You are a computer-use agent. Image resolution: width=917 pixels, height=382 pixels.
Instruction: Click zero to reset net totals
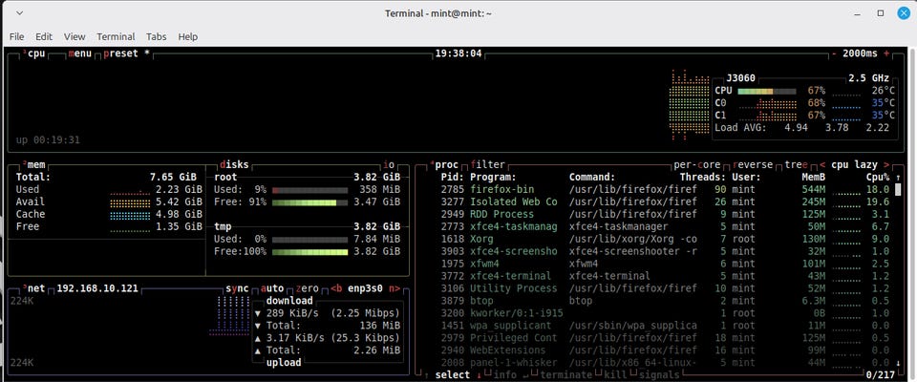307,288
